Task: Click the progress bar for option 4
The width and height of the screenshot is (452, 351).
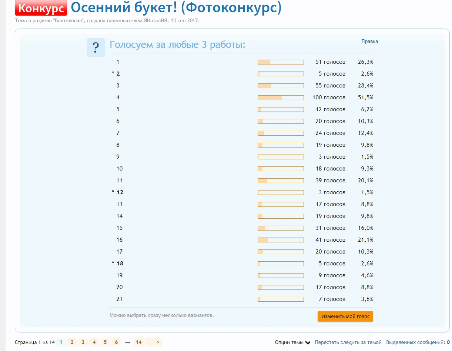Action: pos(281,97)
